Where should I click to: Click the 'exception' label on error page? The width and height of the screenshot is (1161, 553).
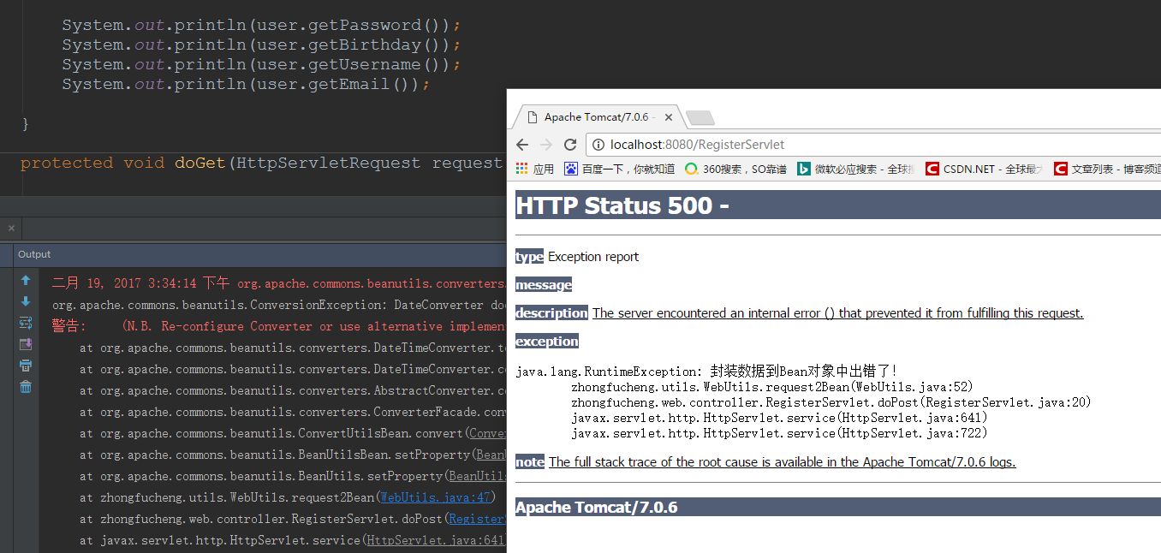[547, 342]
